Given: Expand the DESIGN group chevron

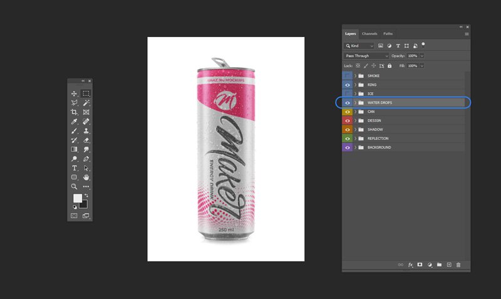Looking at the screenshot, I should 355,120.
